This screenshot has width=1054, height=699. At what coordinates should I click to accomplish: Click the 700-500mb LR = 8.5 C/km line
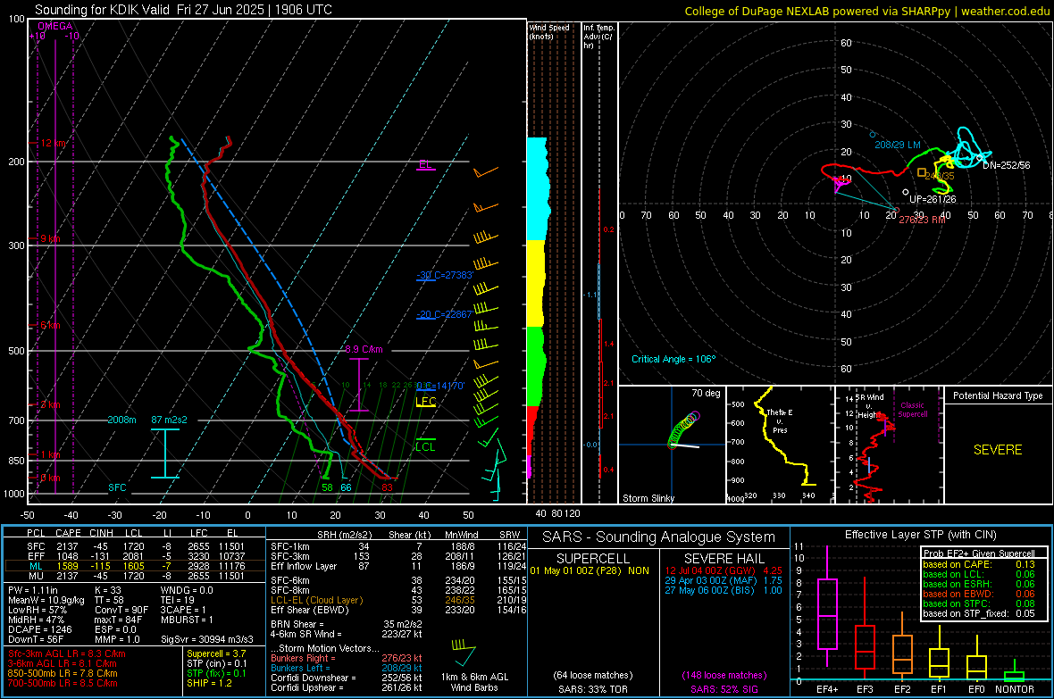pos(63,683)
